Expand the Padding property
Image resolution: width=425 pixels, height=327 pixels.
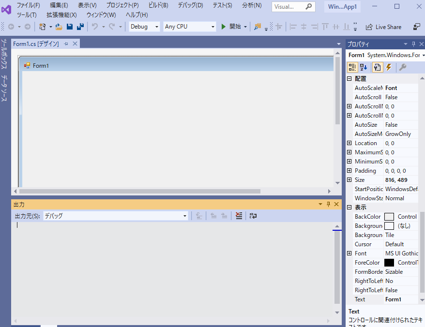pyautogui.click(x=349, y=171)
